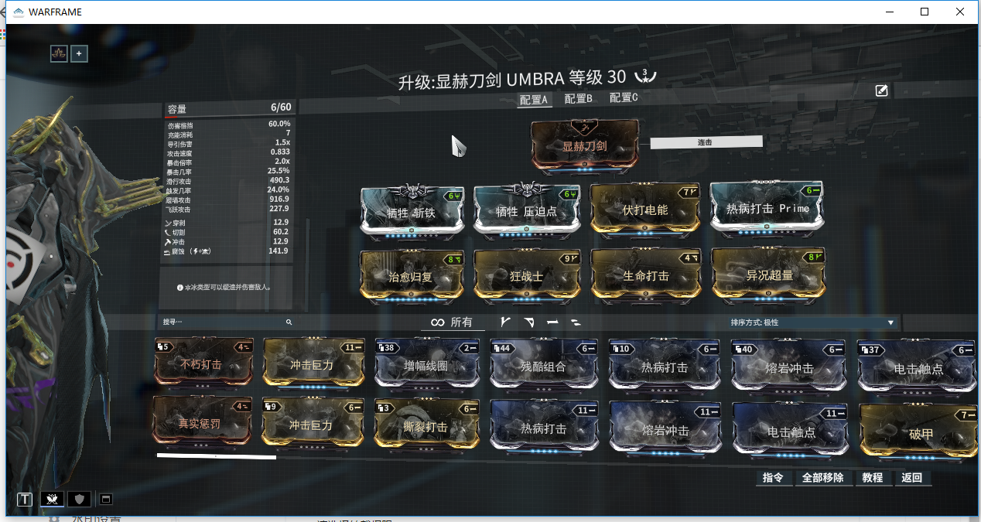981x522 pixels.
Task: Show all mods with infinity 所有 filter
Action: (x=452, y=322)
